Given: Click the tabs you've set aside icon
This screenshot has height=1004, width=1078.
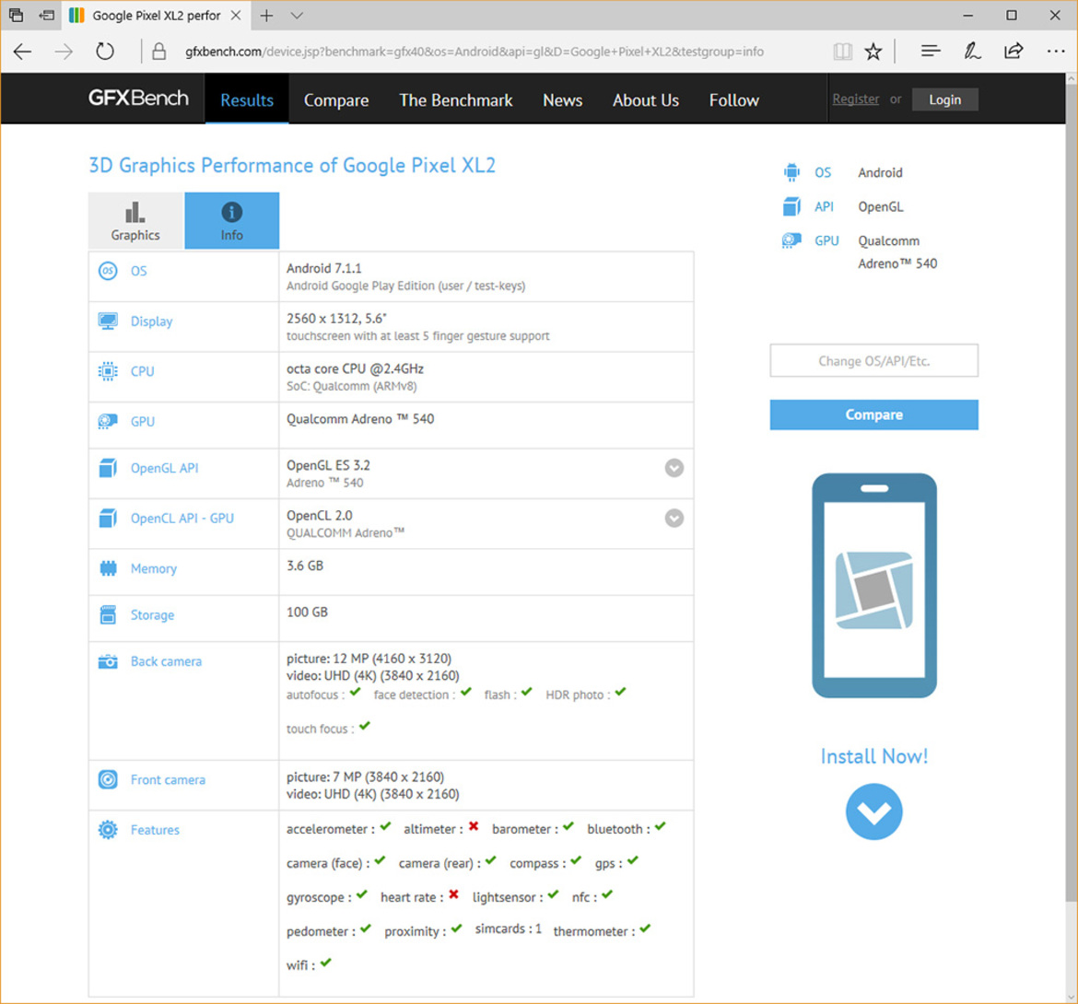Looking at the screenshot, I should (x=16, y=15).
